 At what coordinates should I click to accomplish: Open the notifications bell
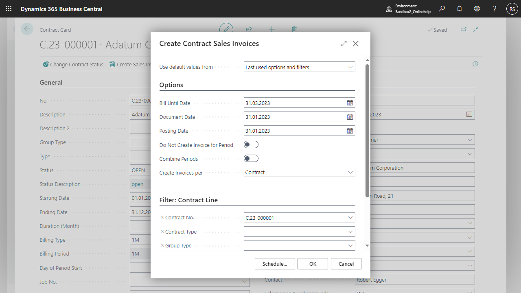tap(460, 9)
